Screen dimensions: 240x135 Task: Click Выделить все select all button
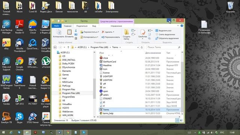163,31
